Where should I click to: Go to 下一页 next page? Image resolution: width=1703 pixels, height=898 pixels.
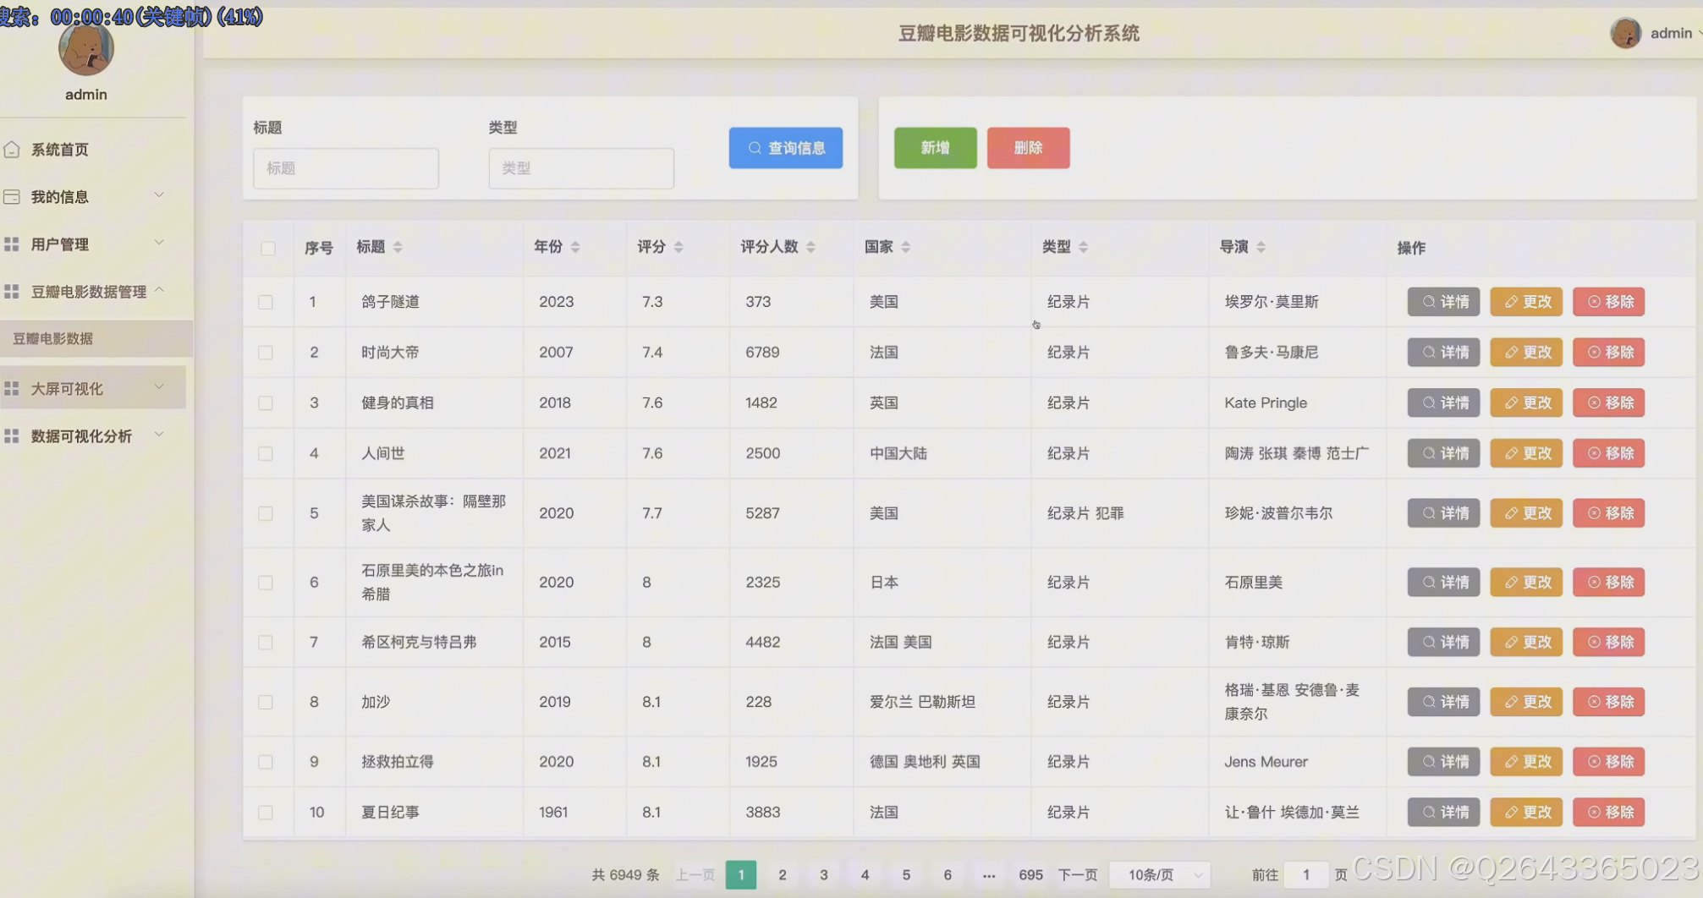[x=1078, y=874]
